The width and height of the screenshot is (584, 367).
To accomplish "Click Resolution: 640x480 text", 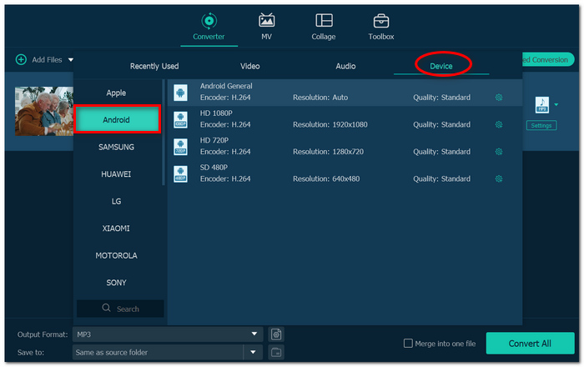I will (326, 179).
